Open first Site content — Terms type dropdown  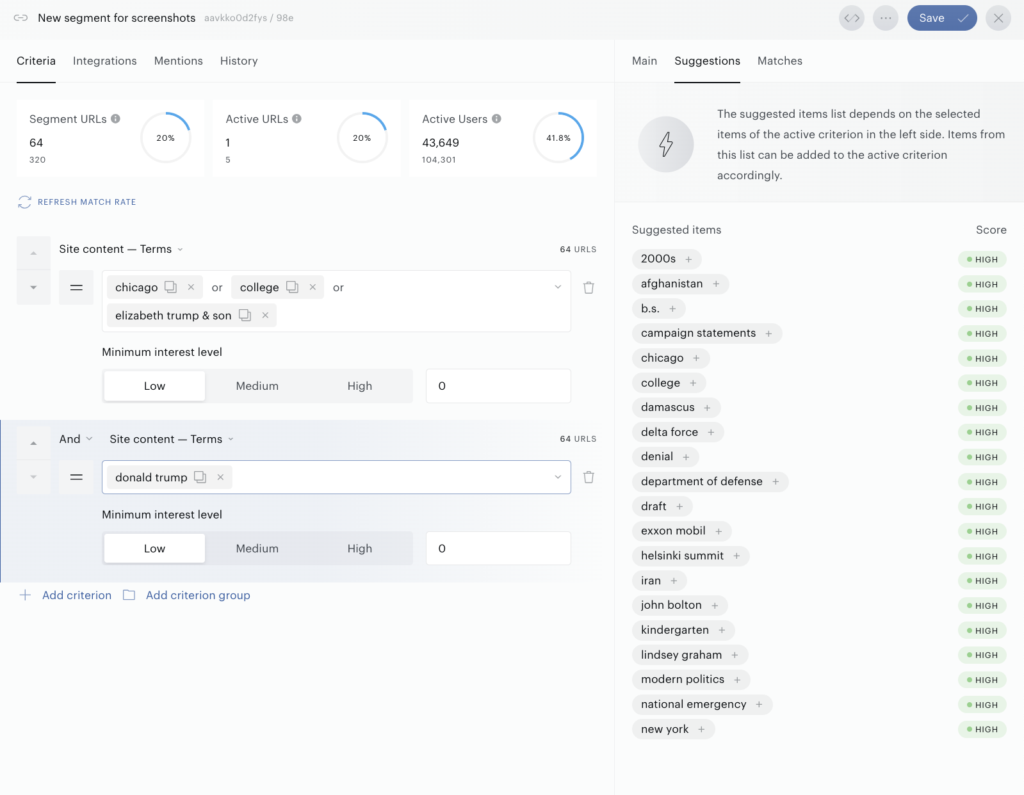click(121, 249)
